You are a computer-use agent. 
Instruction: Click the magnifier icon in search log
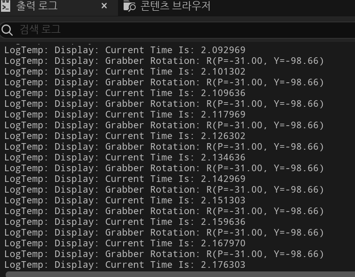7,30
